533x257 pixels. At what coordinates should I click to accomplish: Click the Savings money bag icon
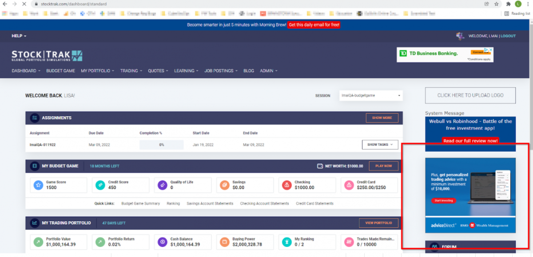(x=224, y=185)
